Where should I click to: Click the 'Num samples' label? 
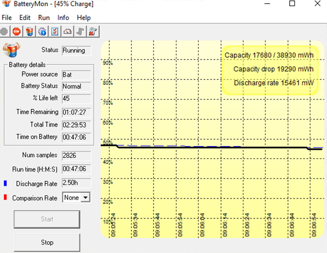tap(40, 155)
